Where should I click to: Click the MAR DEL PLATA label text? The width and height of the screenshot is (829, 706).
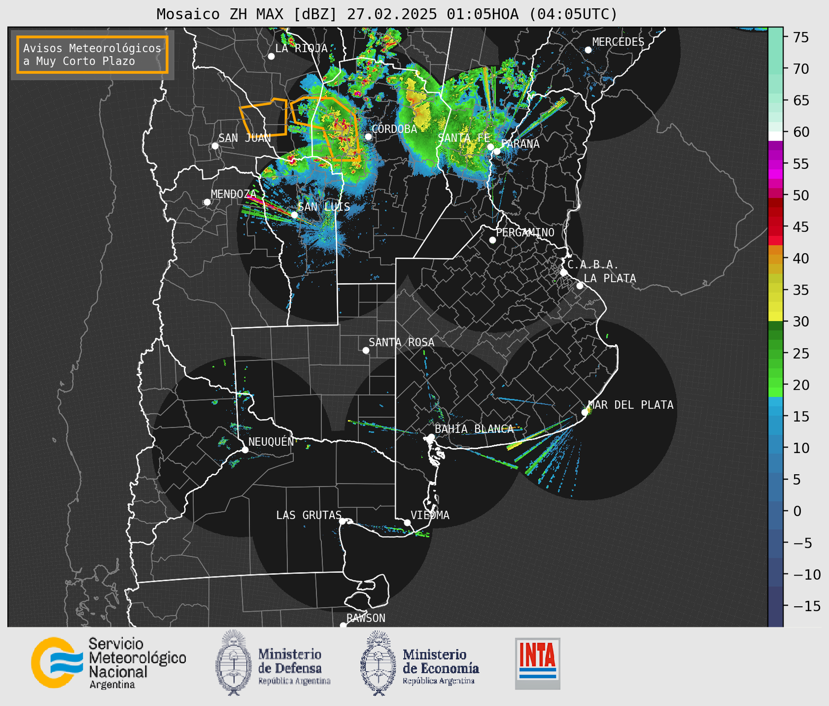point(630,405)
